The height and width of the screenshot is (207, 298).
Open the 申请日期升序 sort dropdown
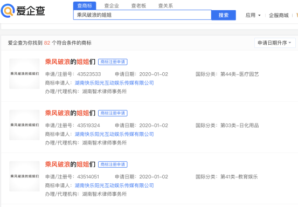coord(275,43)
